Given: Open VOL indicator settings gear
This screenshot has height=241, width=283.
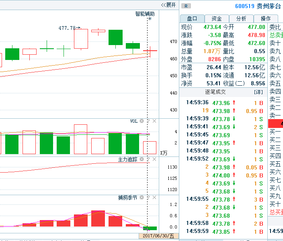Looking at the screenshot, I should click(141, 121).
